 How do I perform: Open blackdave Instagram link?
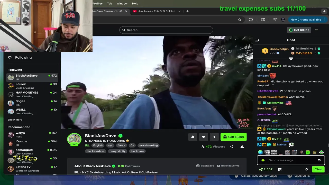pyautogui.click(x=205, y=166)
